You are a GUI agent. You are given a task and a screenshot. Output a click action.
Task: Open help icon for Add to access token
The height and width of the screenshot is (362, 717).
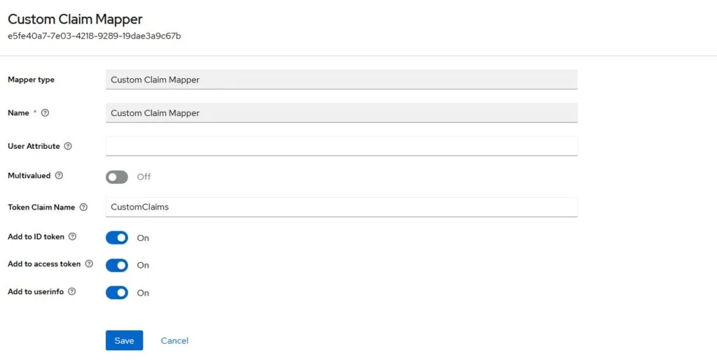[88, 264]
